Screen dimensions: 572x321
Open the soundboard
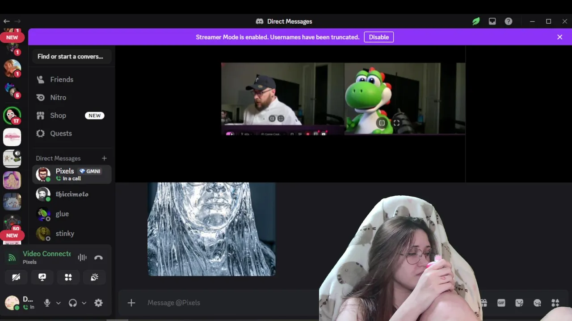(94, 277)
